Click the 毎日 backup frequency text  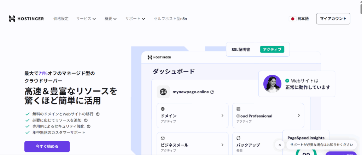[x=240, y=151]
